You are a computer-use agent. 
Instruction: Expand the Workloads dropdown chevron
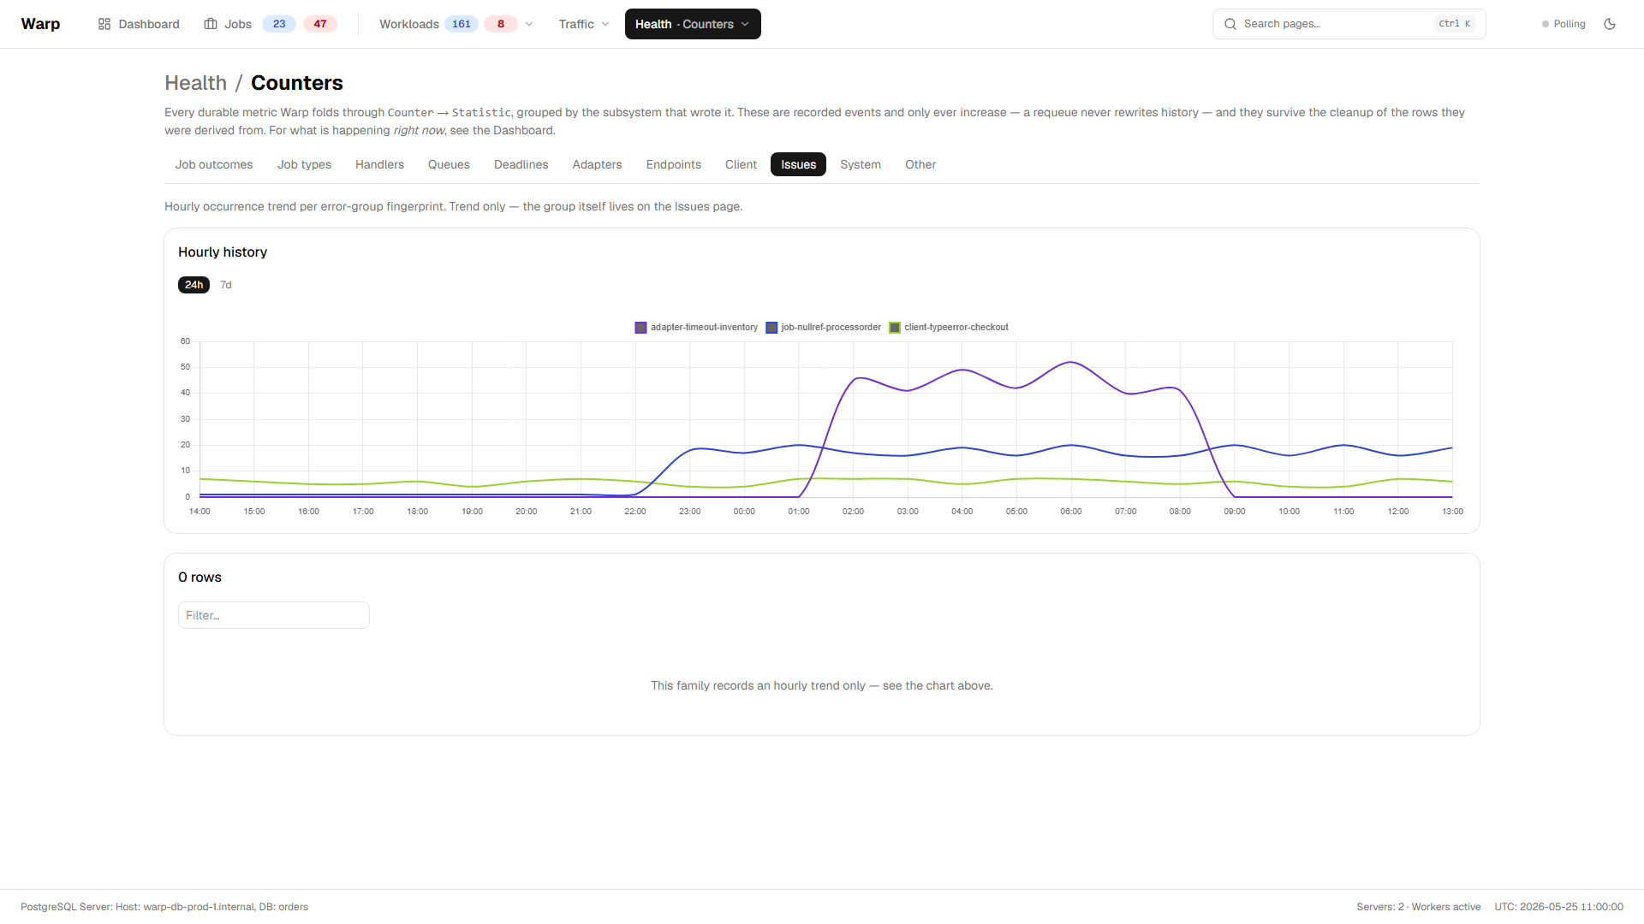point(529,24)
